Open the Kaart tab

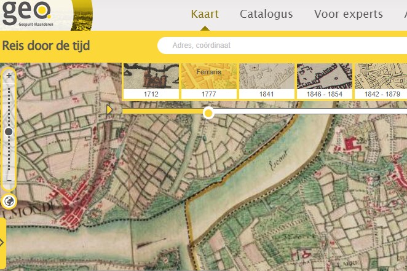pyautogui.click(x=205, y=14)
